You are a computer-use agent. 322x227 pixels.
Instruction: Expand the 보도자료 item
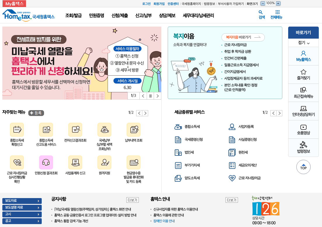pos(22,201)
